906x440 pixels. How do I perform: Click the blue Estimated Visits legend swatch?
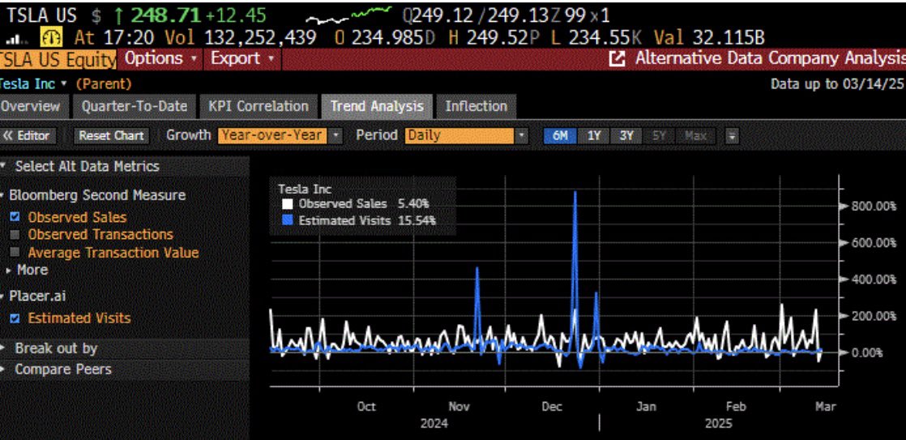point(288,220)
